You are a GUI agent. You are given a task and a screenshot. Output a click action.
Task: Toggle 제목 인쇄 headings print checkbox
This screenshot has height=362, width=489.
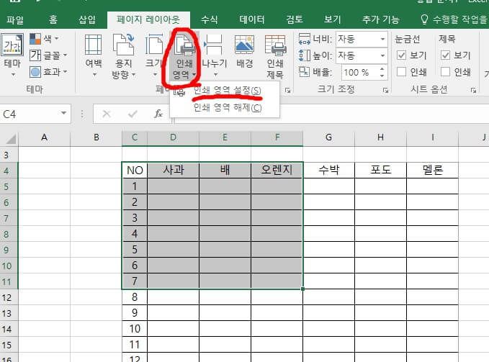(445, 72)
